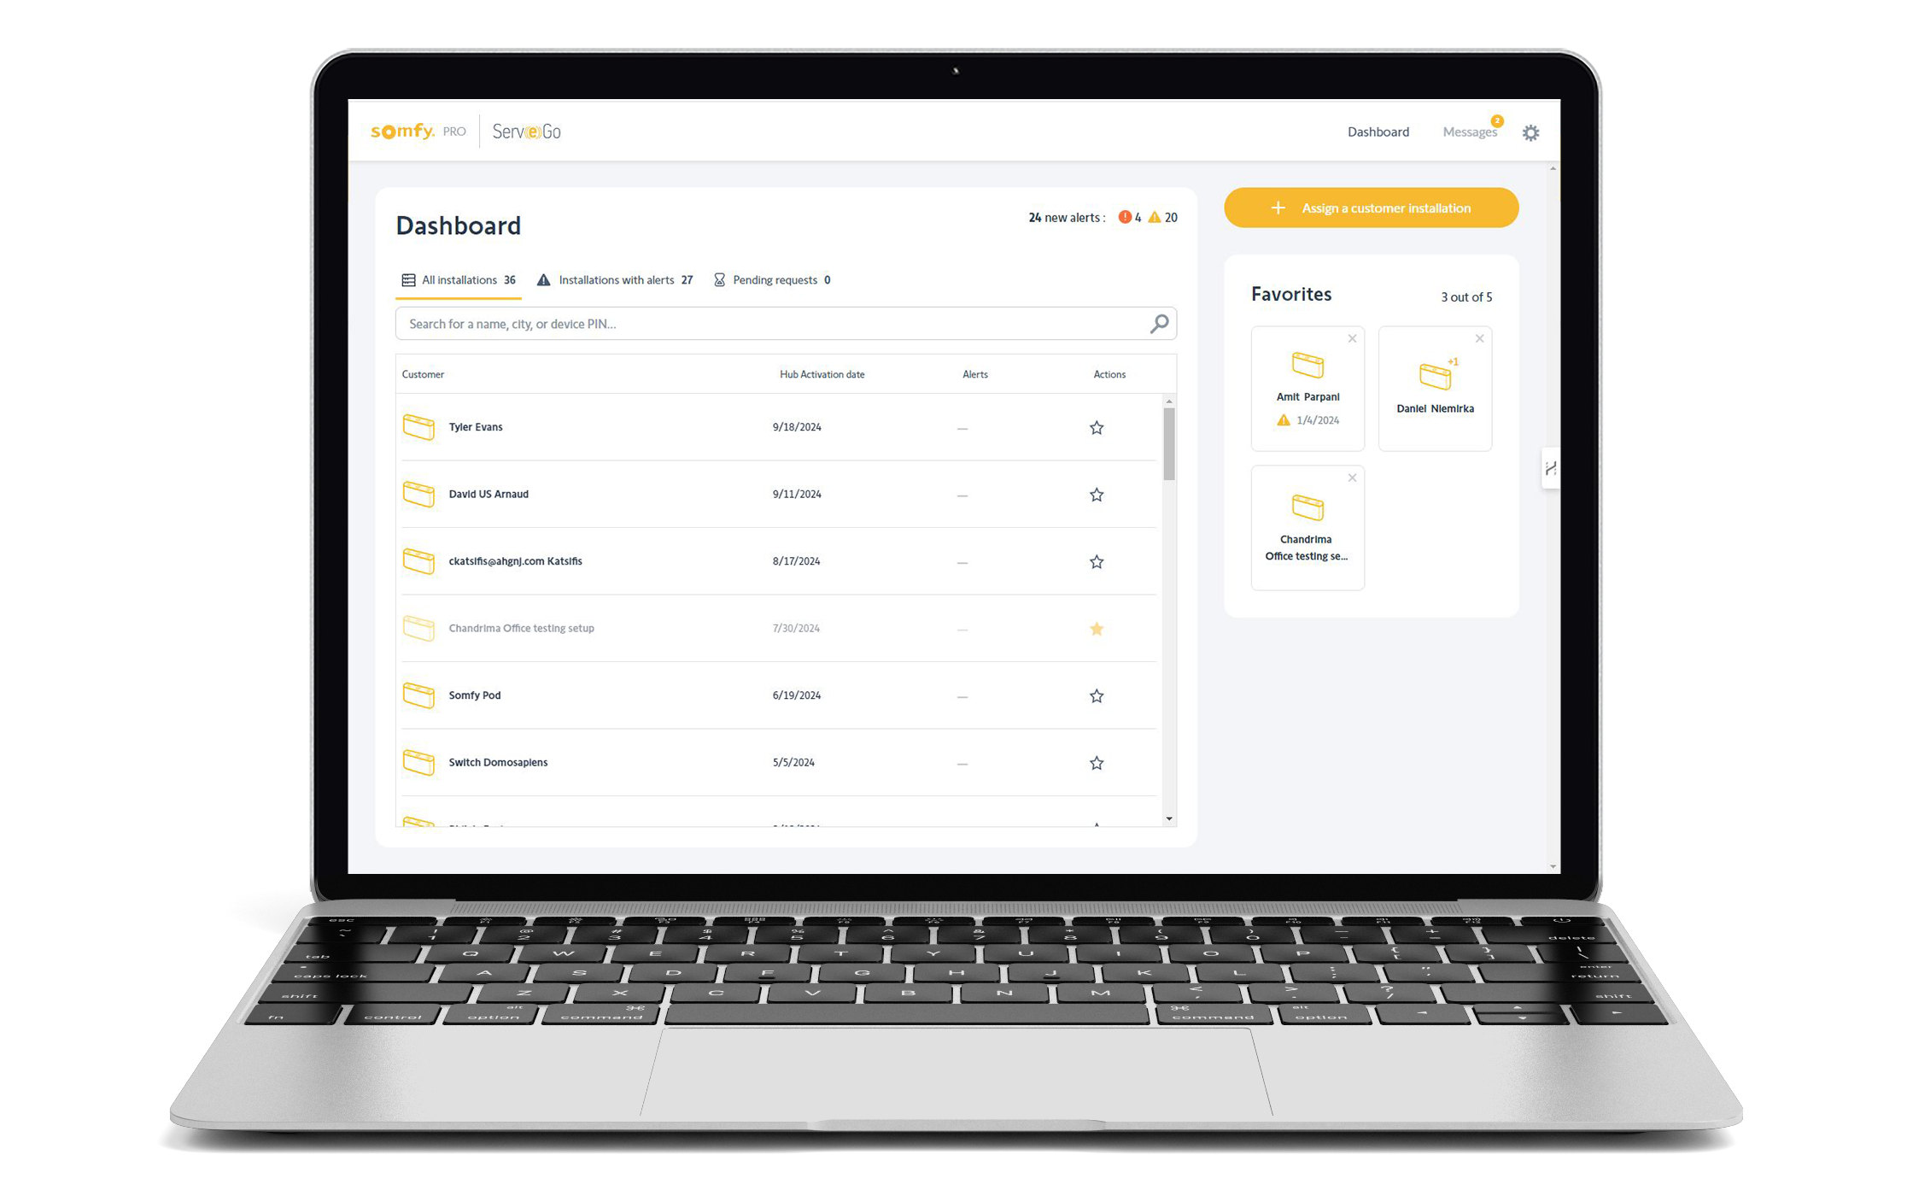
Task: Open the settings gear menu
Action: [1531, 132]
